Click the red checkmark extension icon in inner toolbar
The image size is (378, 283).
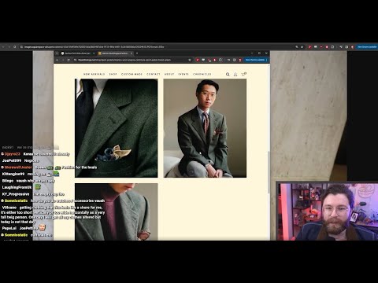pyautogui.click(x=198, y=60)
